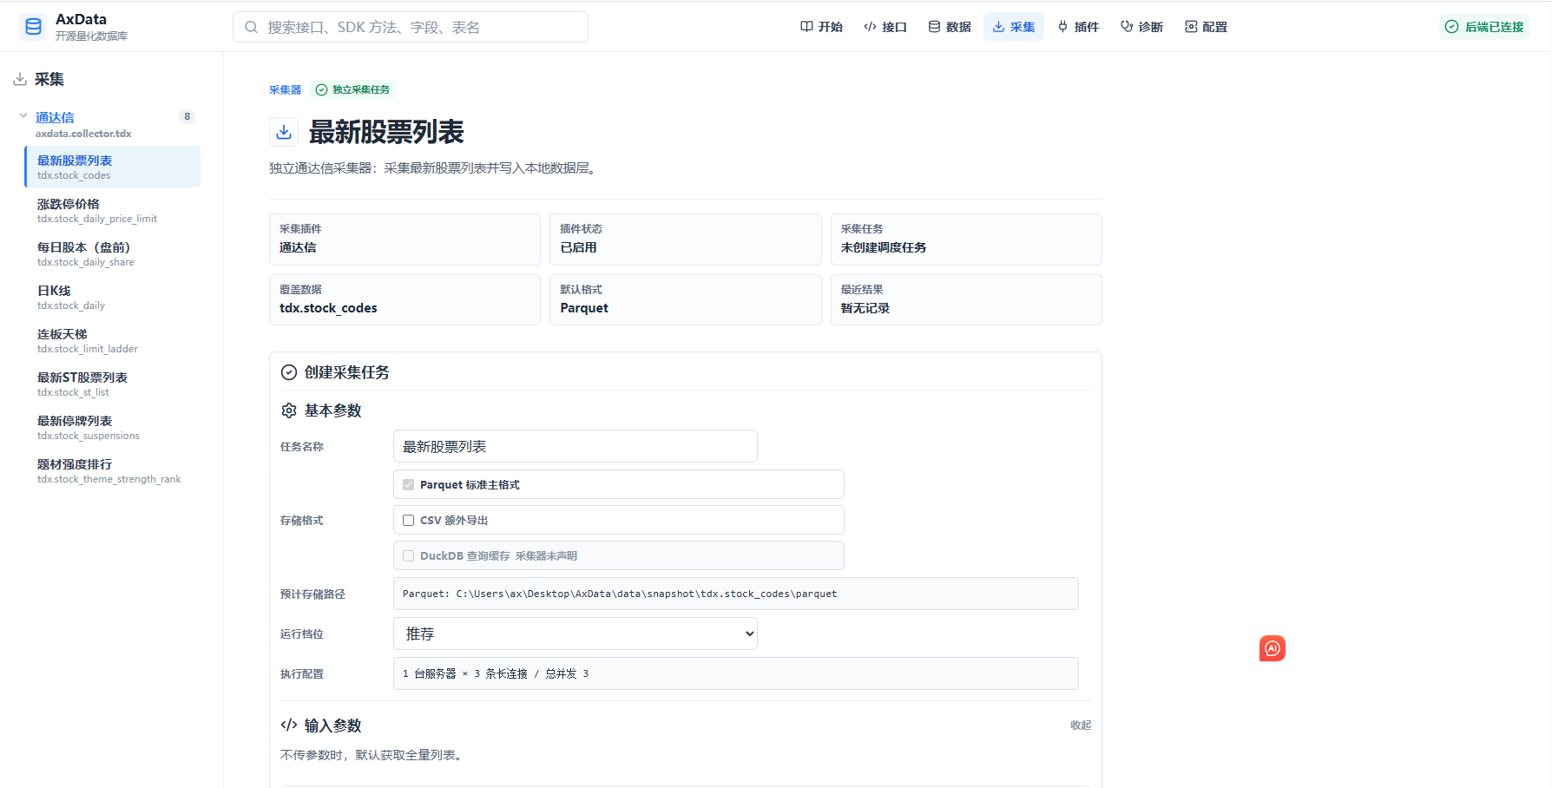Screen dimensions: 1552x788
Task: Open the 插件 tab
Action: (x=1078, y=27)
